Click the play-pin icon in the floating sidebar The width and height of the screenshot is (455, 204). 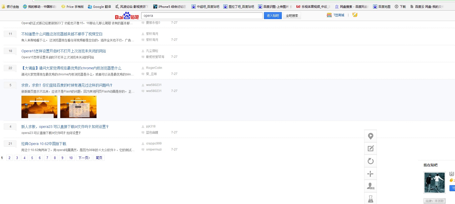point(371,136)
